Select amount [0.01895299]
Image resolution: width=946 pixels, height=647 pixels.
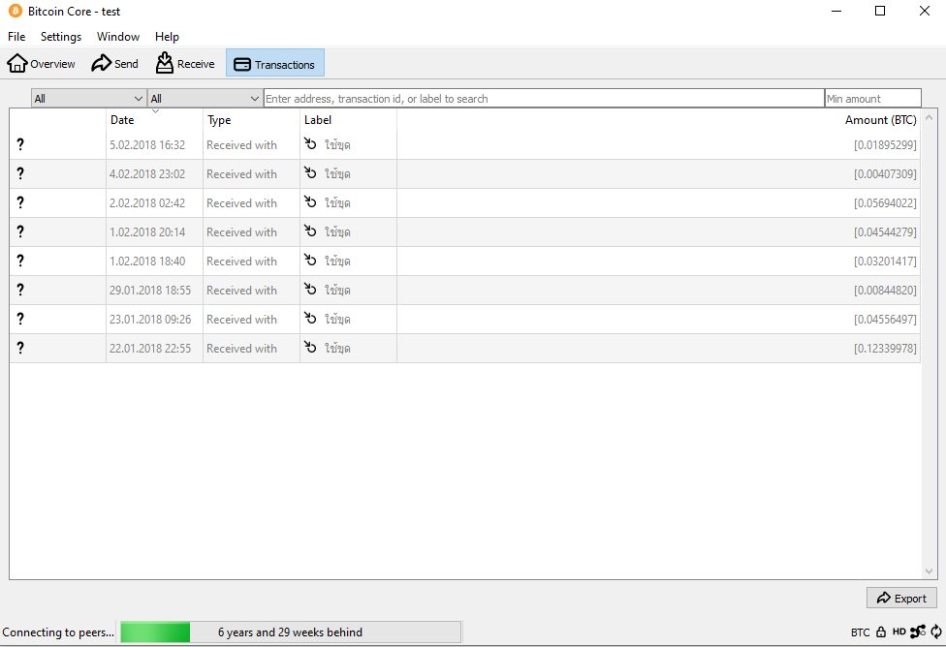click(x=885, y=144)
